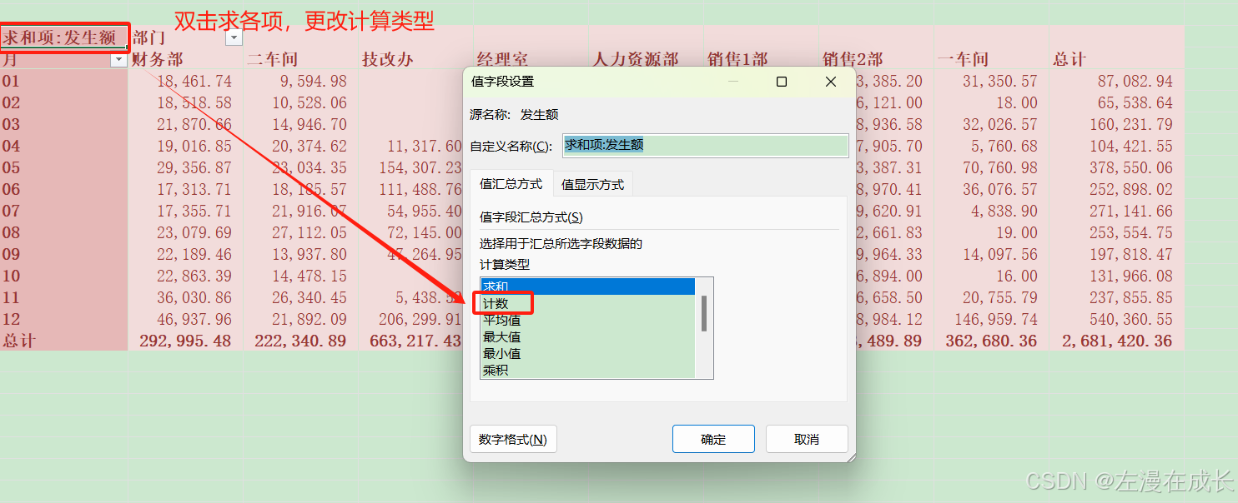
Task: Click the grand total cell 2,681,420.36
Action: (1116, 341)
